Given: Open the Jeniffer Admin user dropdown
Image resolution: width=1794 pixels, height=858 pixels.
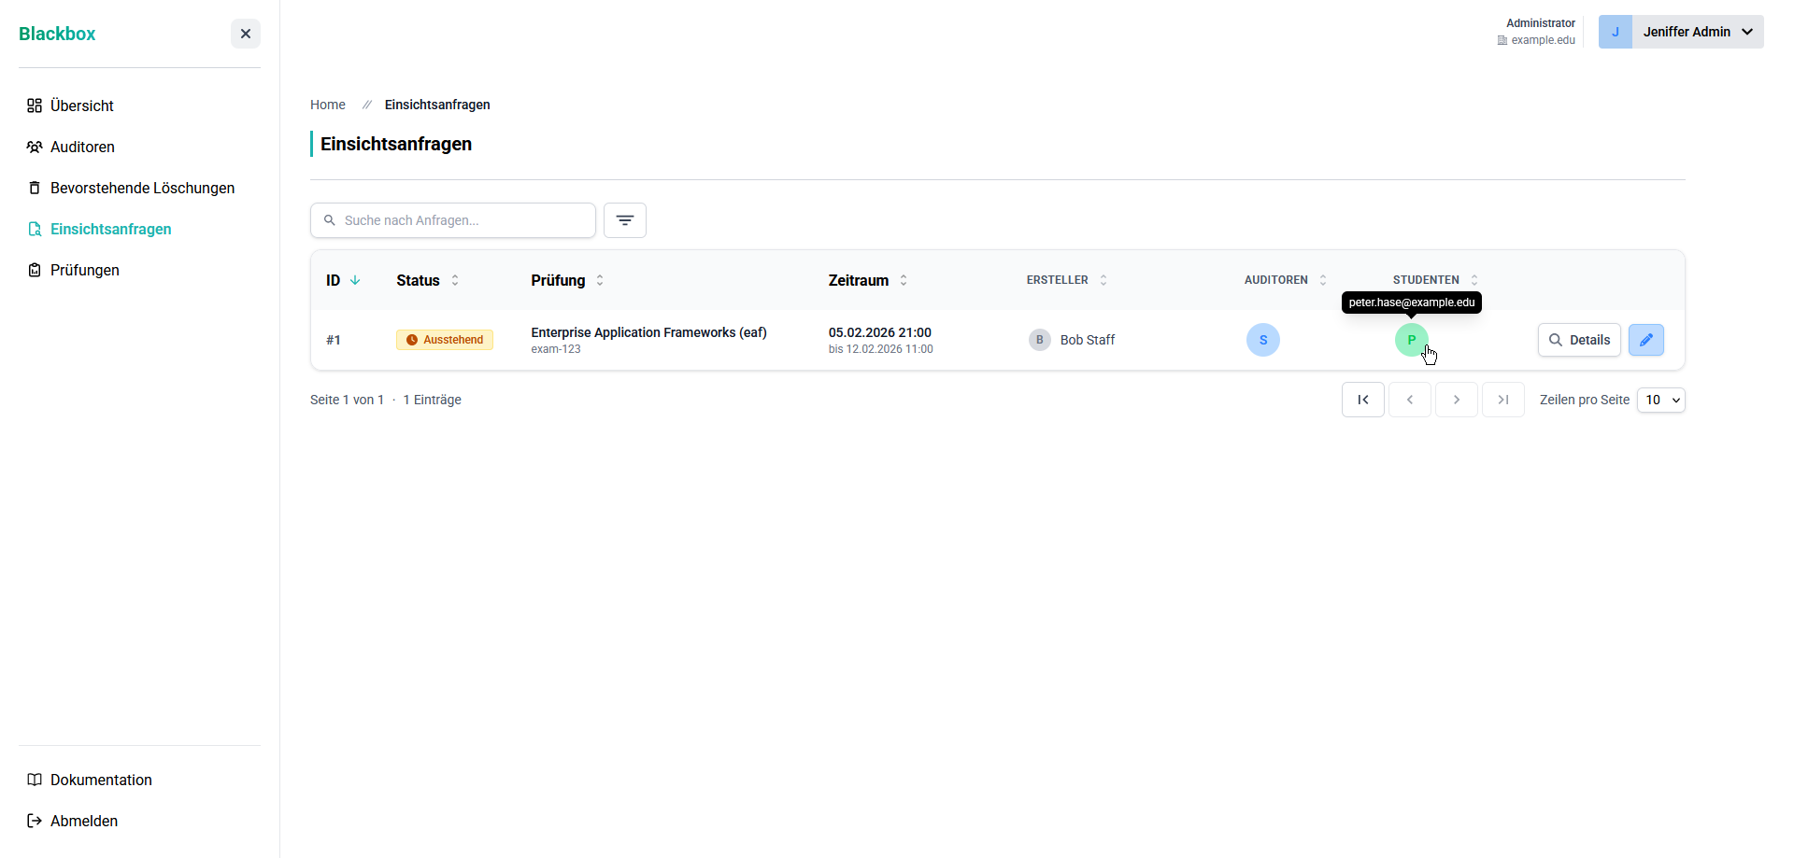Looking at the screenshot, I should click(1681, 32).
